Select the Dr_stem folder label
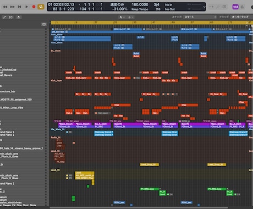 coord(56,51)
